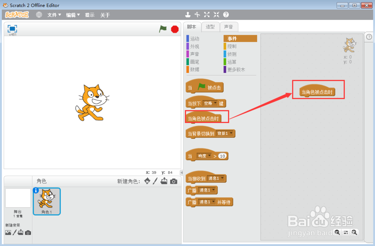Select the 角色1 sprite thumbnail
375x246 pixels.
[x=46, y=201]
